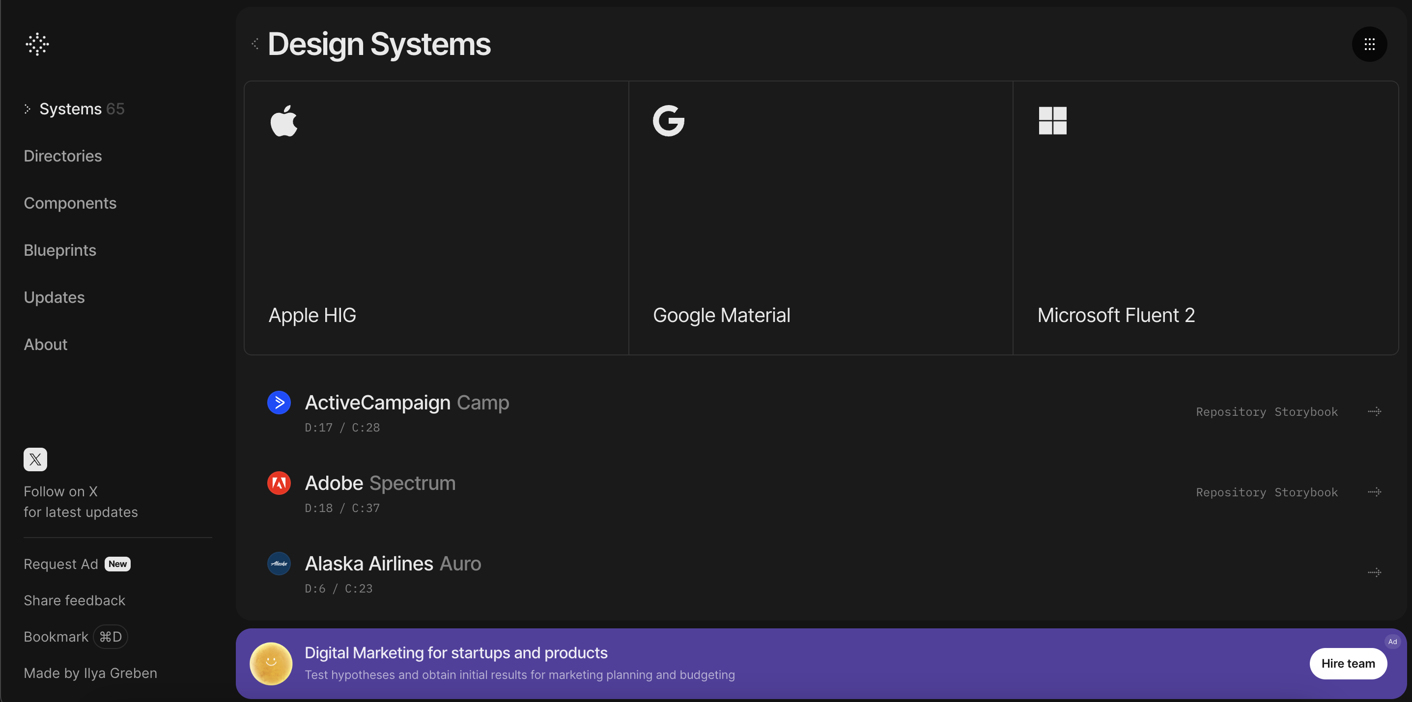Click the dotted arrow in the Adobe Spectrum row
The width and height of the screenshot is (1412, 702).
(1374, 492)
